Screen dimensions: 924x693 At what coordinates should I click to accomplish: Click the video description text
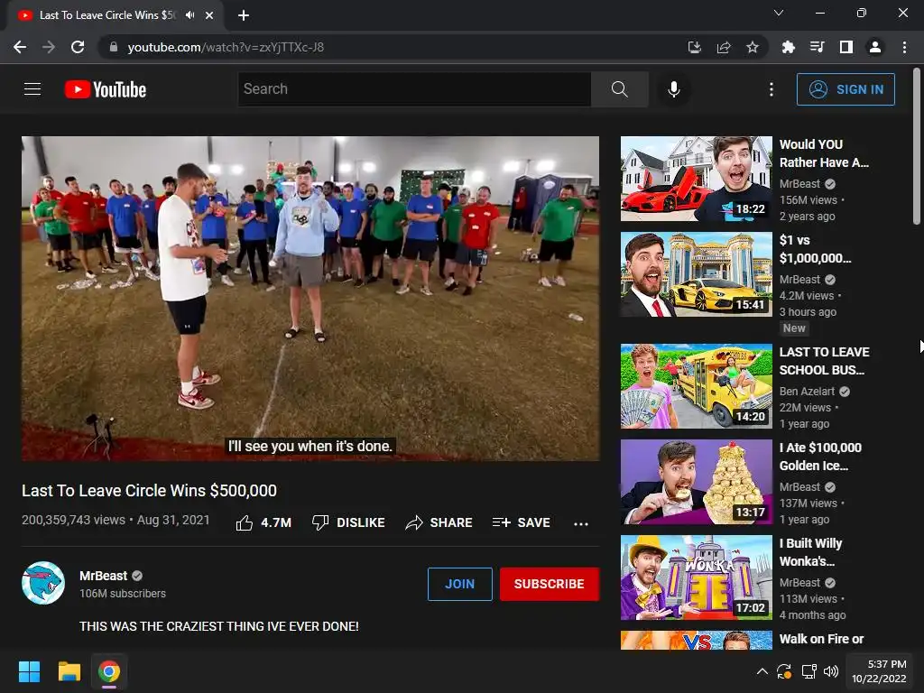point(218,626)
